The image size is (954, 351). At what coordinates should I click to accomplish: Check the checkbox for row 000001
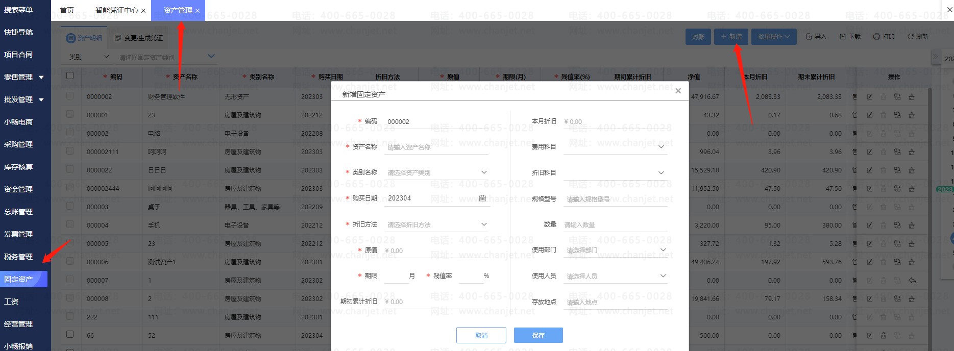[x=70, y=114]
